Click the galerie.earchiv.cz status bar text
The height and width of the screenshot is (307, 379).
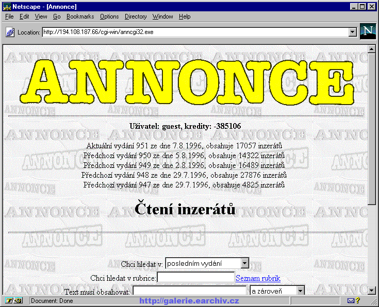[189, 301]
